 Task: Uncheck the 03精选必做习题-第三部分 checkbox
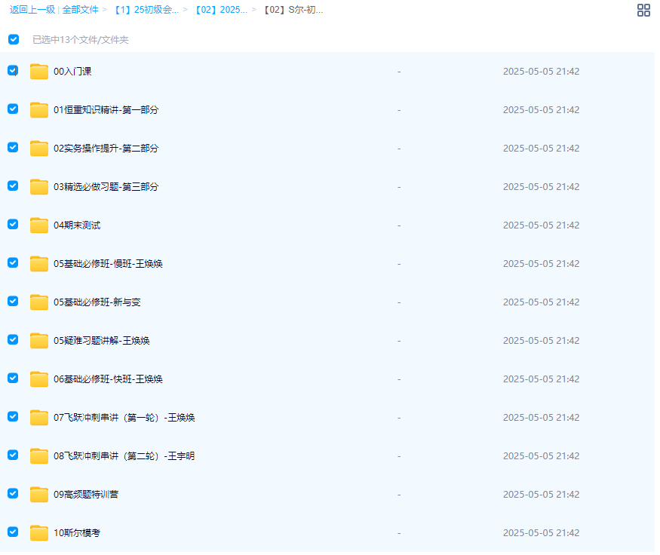tap(13, 186)
